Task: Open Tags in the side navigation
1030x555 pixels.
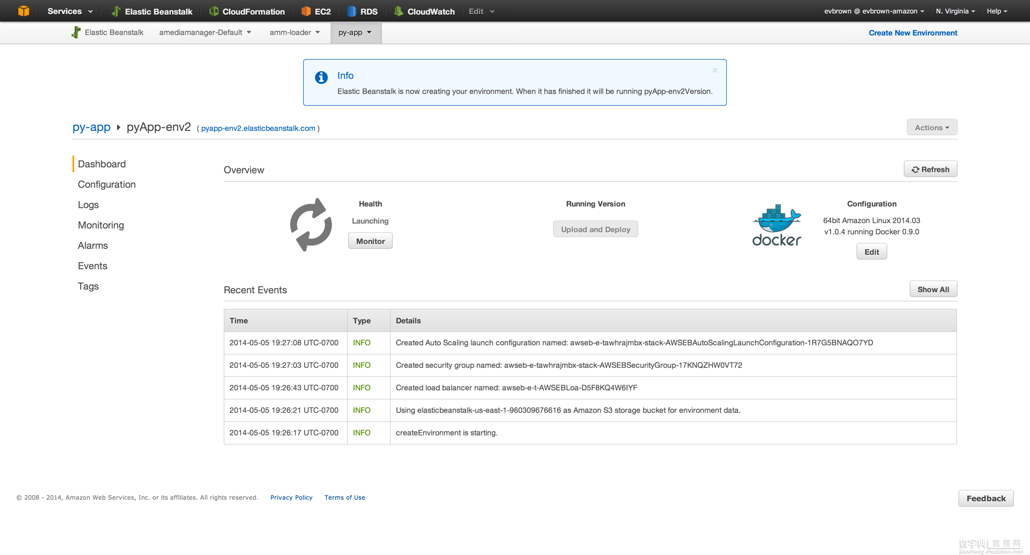Action: coord(88,286)
